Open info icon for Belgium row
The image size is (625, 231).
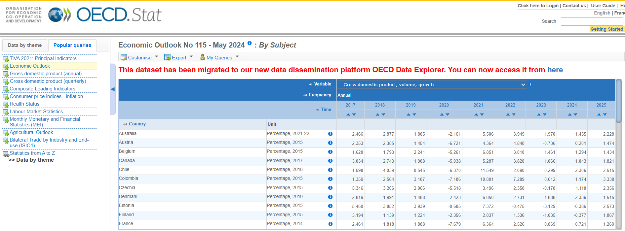click(x=330, y=152)
